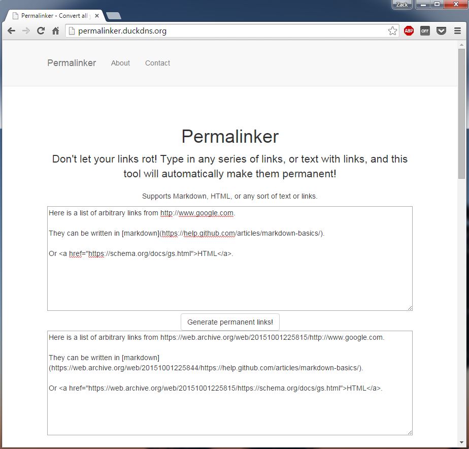Click the browser forward arrow
The image size is (469, 449).
[26, 30]
